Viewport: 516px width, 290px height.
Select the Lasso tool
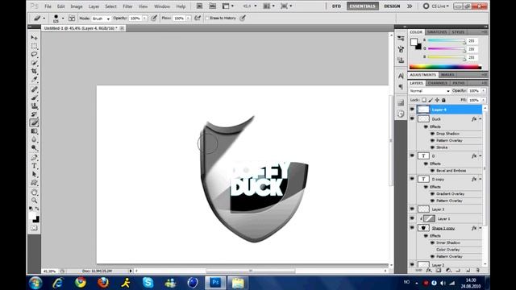34,54
